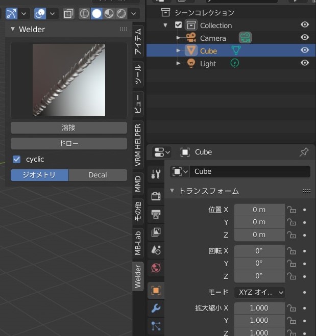The image size is (316, 336).
Task: Open the gizmo options dropdown arrow
Action: click(x=24, y=14)
